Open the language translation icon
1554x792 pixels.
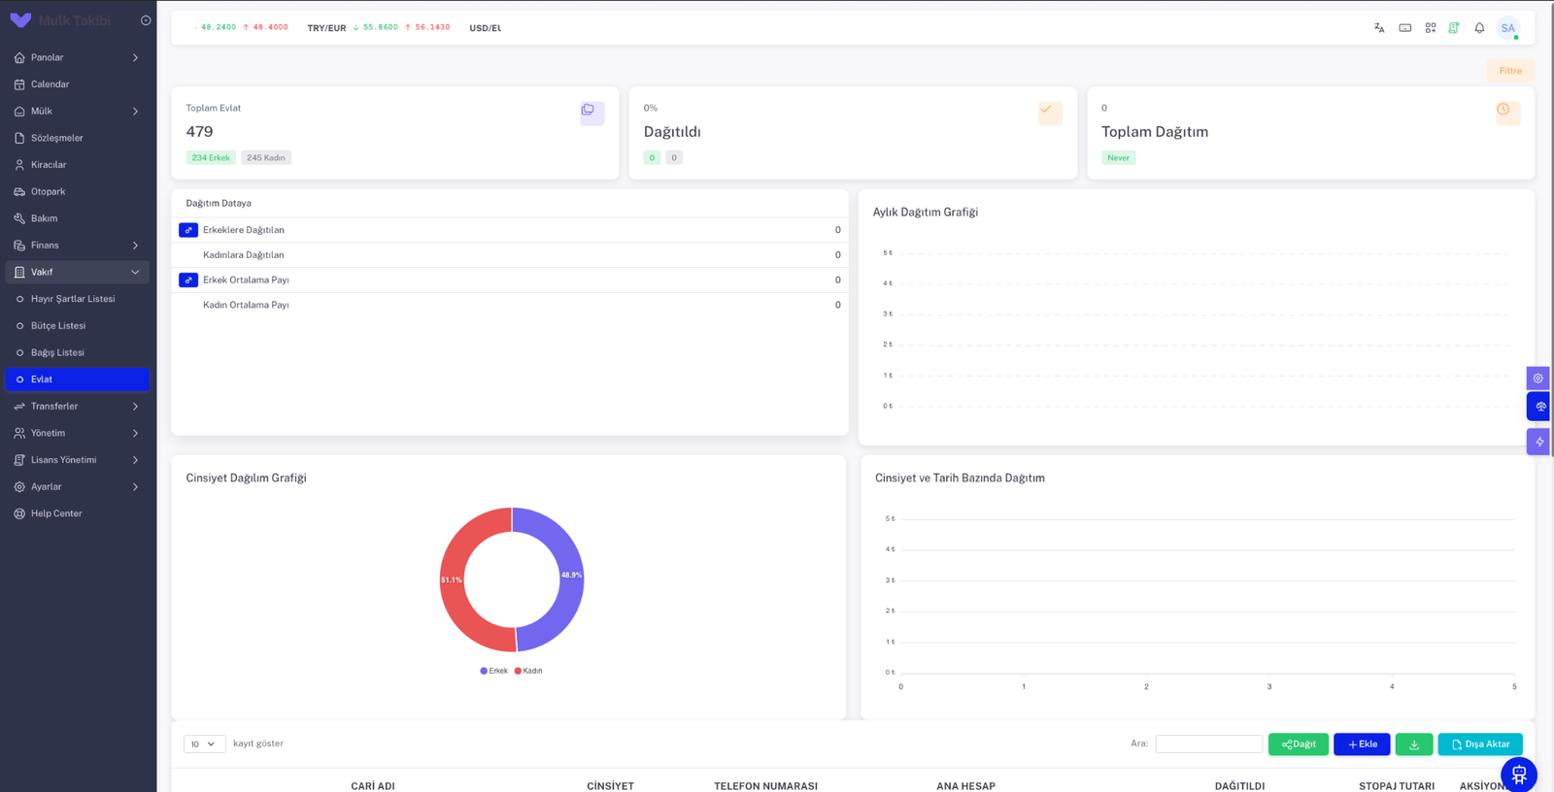1379,28
